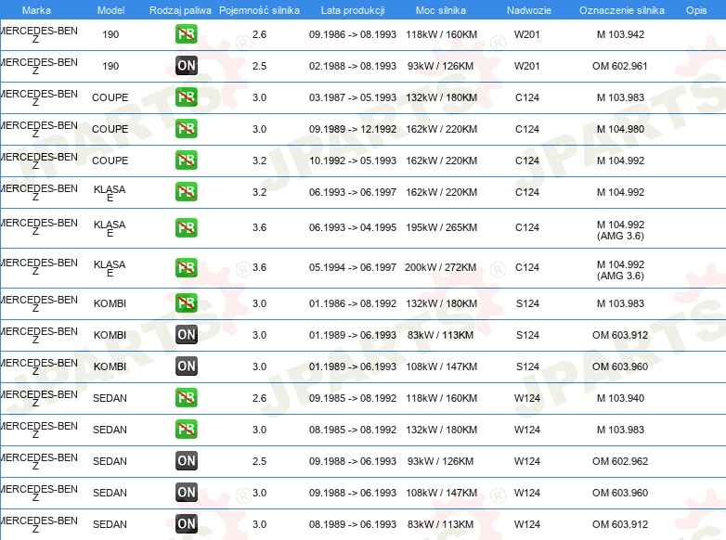Click the dates 03.1987 -> 05.1993
The height and width of the screenshot is (540, 726).
353,97
